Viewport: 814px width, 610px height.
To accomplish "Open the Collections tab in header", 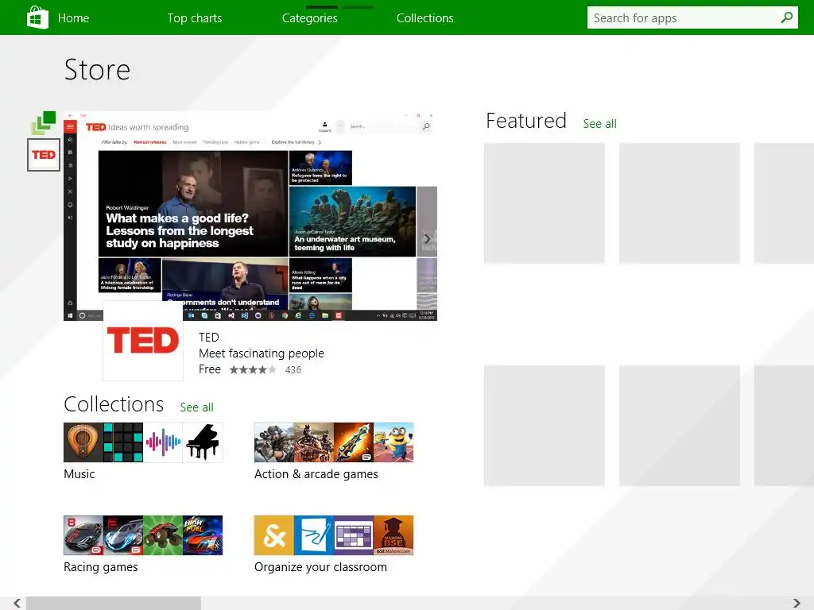I will tap(425, 18).
